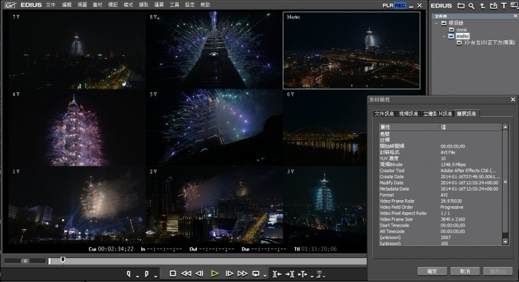Step to the previous frame
Viewport: 519px width, 282px height.
(x=199, y=273)
